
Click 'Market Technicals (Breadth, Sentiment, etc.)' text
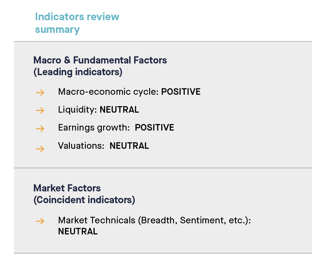point(154,220)
